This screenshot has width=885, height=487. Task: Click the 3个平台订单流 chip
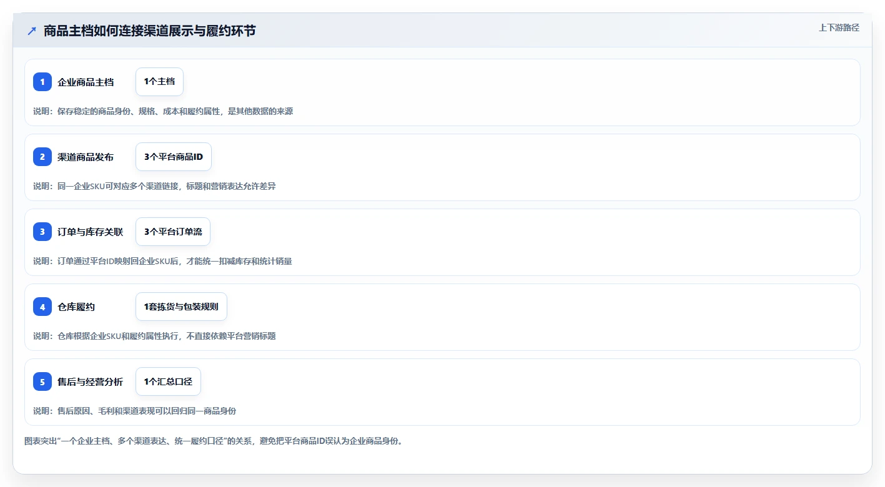[x=173, y=232]
